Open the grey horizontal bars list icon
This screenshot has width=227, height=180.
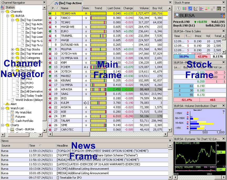[x=196, y=9]
